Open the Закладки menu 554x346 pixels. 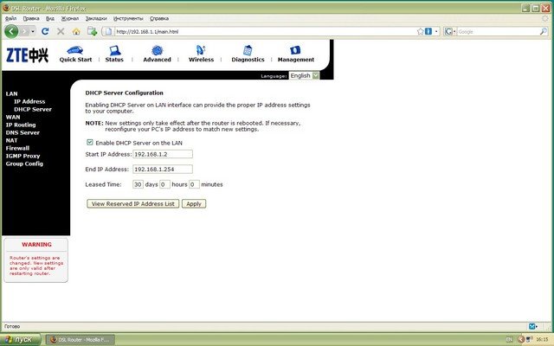pyautogui.click(x=96, y=17)
